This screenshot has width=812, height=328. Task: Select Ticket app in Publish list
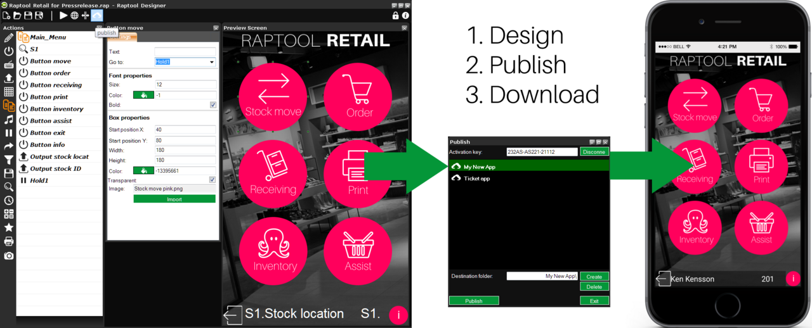click(529, 179)
